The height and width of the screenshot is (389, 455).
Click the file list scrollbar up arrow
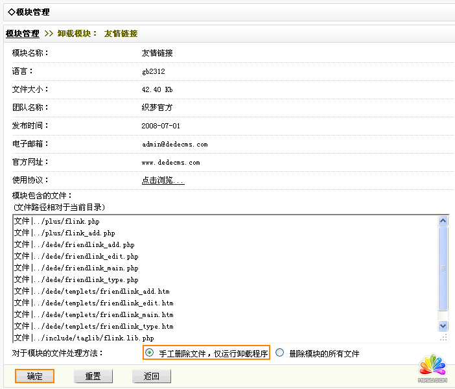[x=443, y=220]
